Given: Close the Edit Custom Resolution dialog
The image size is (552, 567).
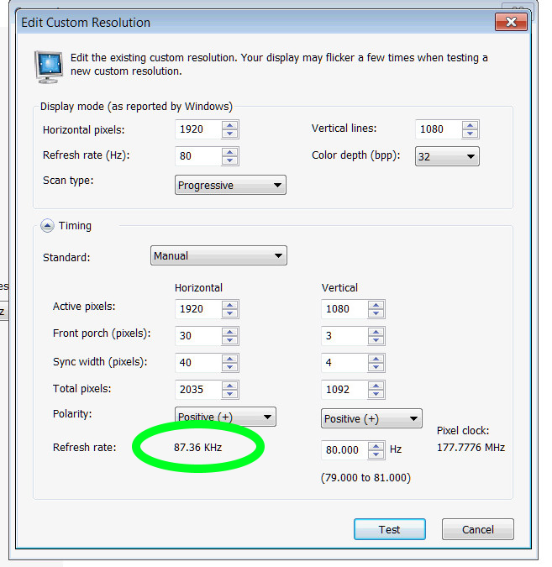Looking at the screenshot, I should click(x=512, y=23).
